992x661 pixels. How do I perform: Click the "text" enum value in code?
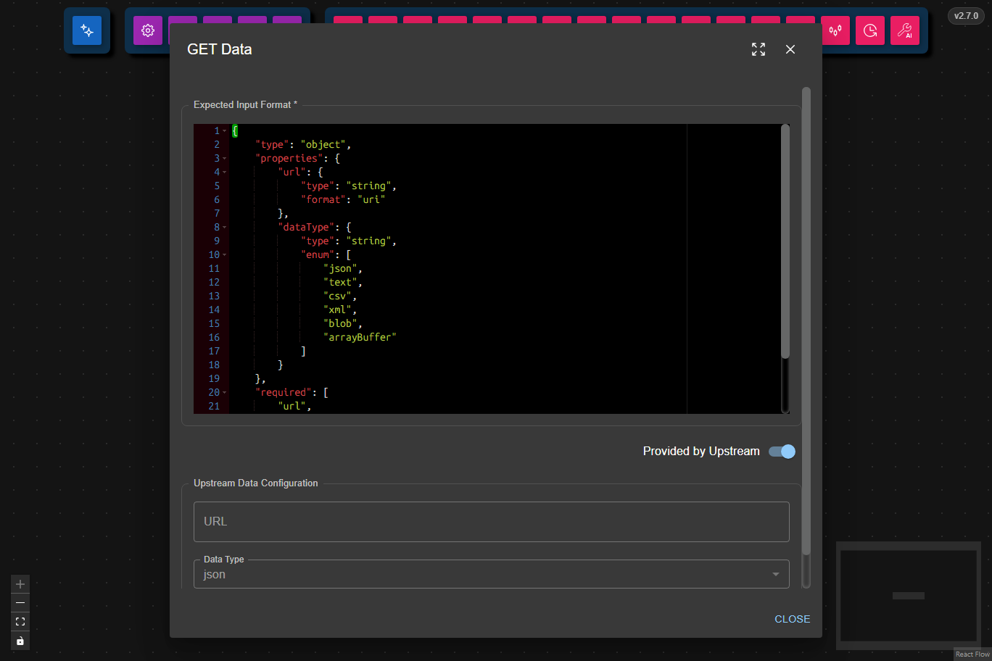(x=342, y=283)
